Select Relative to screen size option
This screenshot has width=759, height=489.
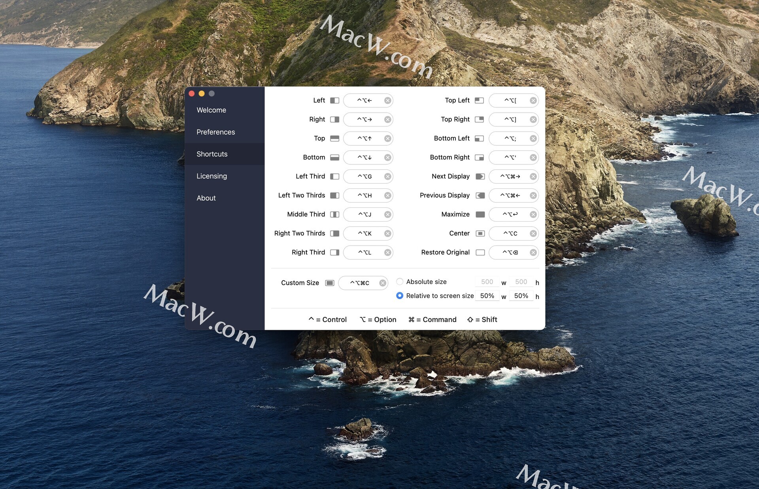[x=400, y=295]
